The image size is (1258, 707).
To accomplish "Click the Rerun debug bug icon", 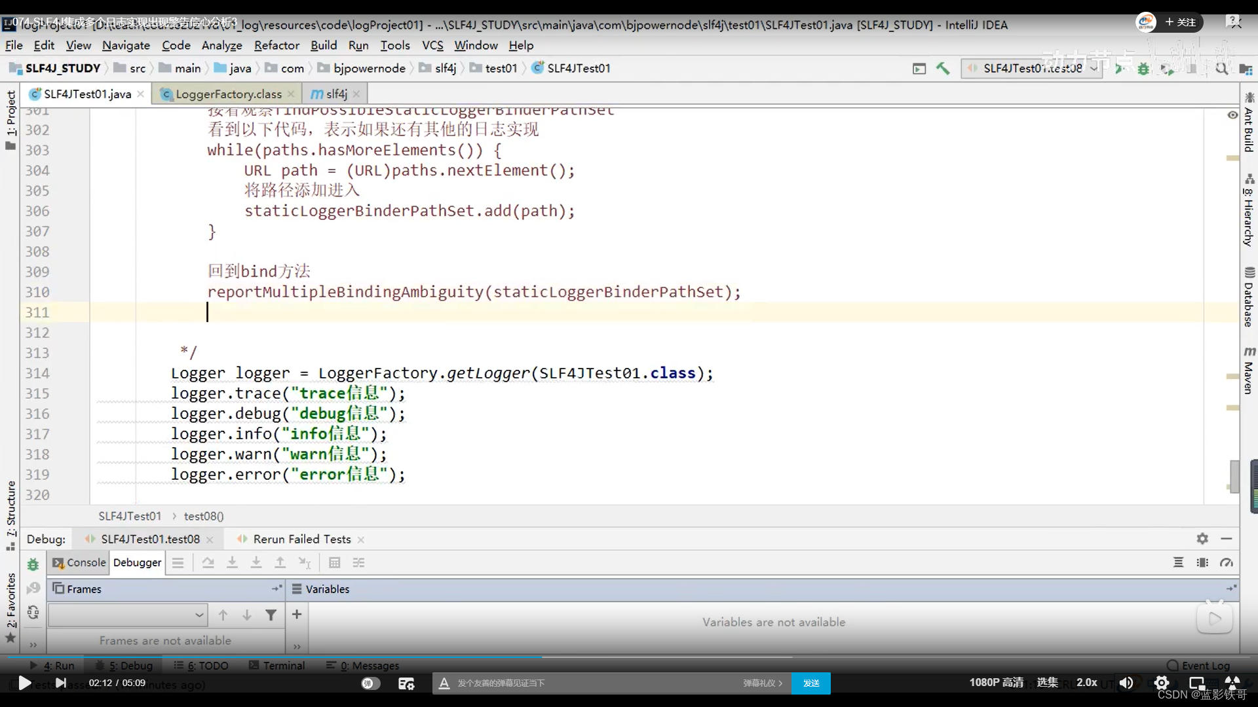I will 33,564.
